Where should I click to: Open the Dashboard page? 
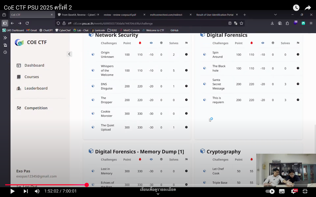pos(34,65)
